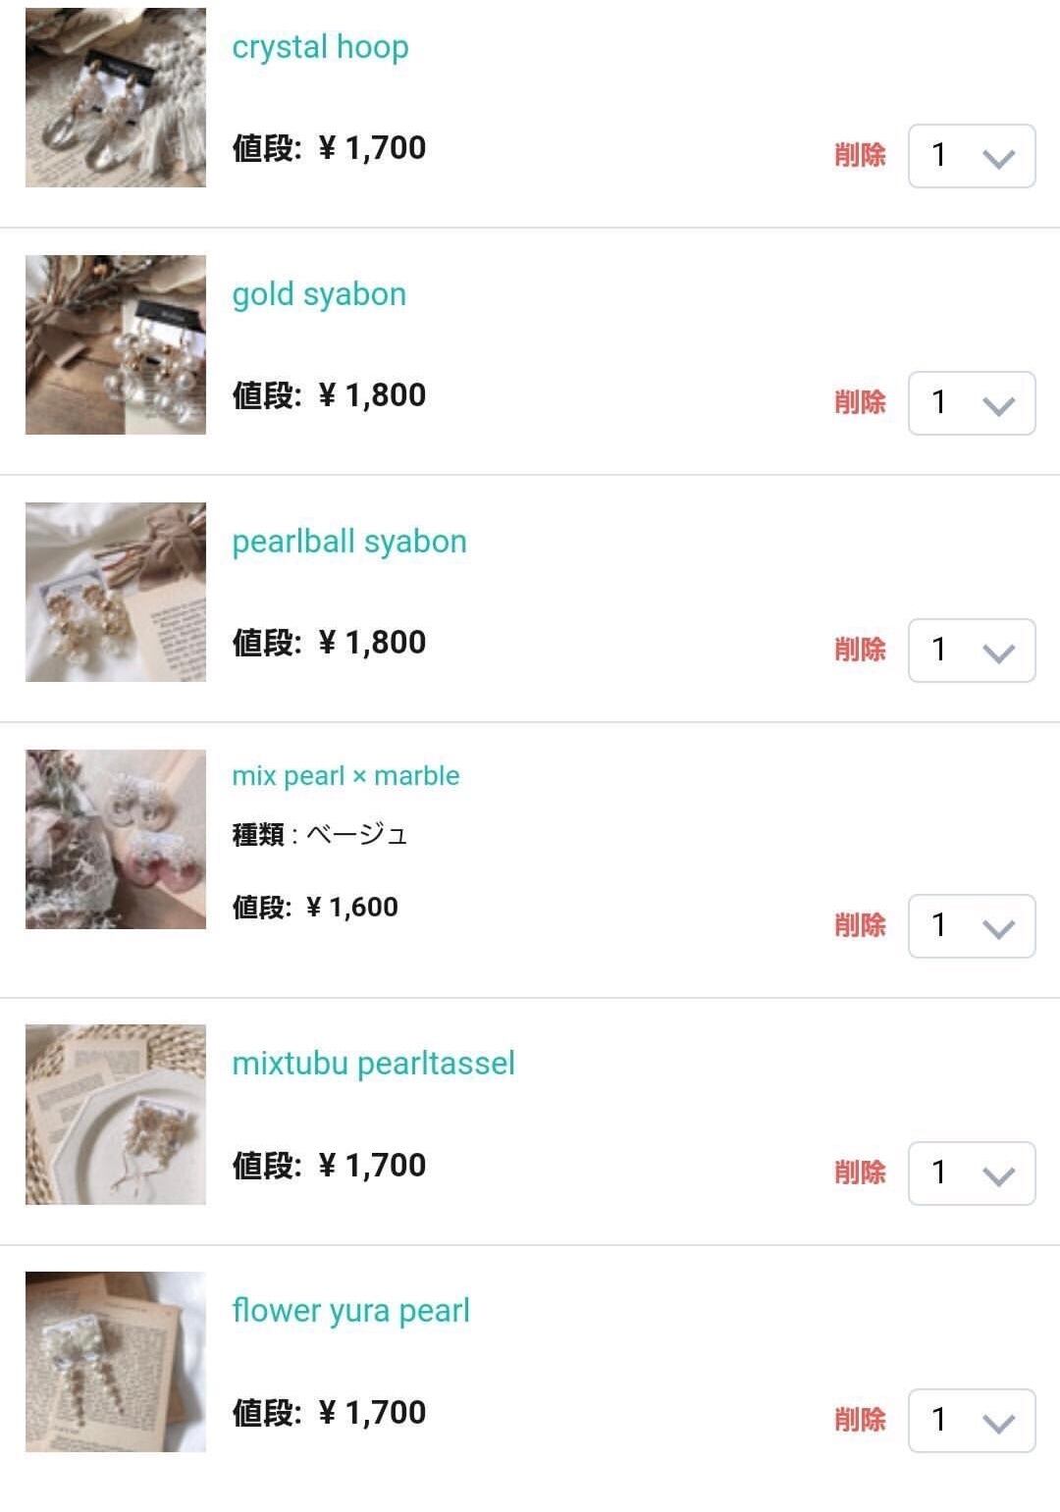Open the flower yura pearl link
1060x1512 pixels.
click(x=350, y=1311)
